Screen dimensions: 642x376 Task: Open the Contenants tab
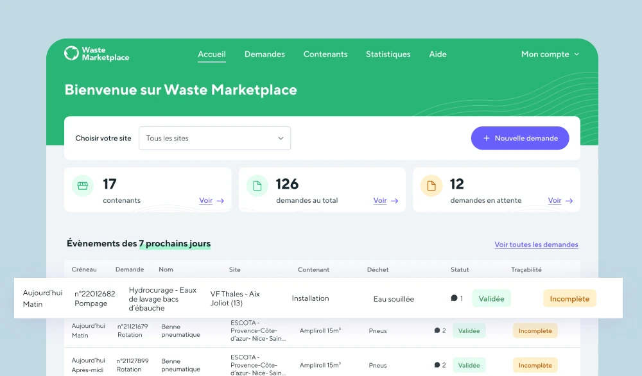point(325,54)
